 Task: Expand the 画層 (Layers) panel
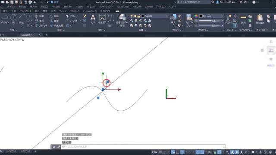(142, 30)
